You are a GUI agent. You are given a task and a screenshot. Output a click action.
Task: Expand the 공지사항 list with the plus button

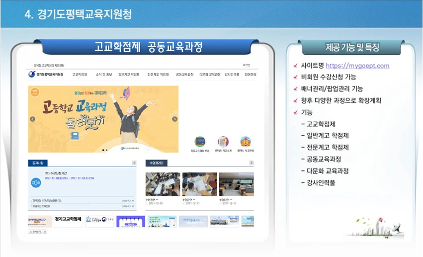click(134, 163)
